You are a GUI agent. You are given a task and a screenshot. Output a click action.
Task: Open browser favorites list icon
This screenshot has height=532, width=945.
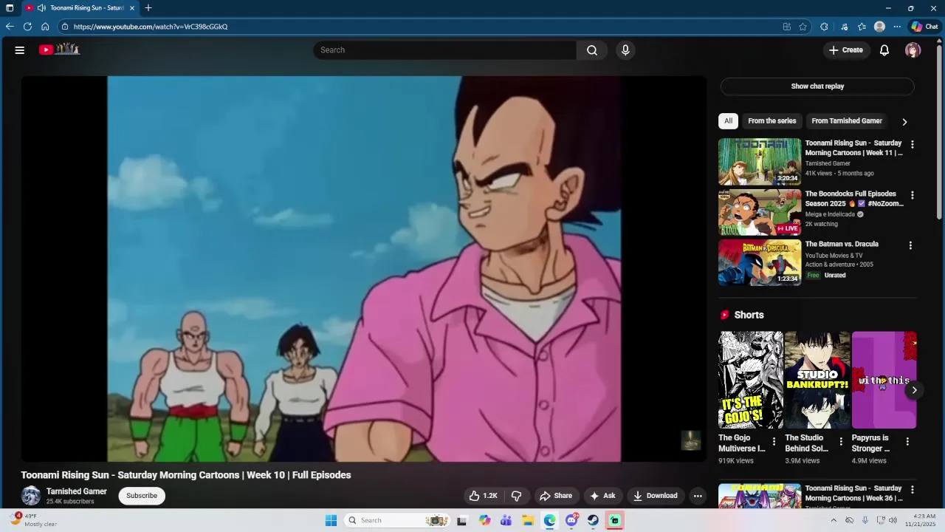pyautogui.click(x=862, y=27)
